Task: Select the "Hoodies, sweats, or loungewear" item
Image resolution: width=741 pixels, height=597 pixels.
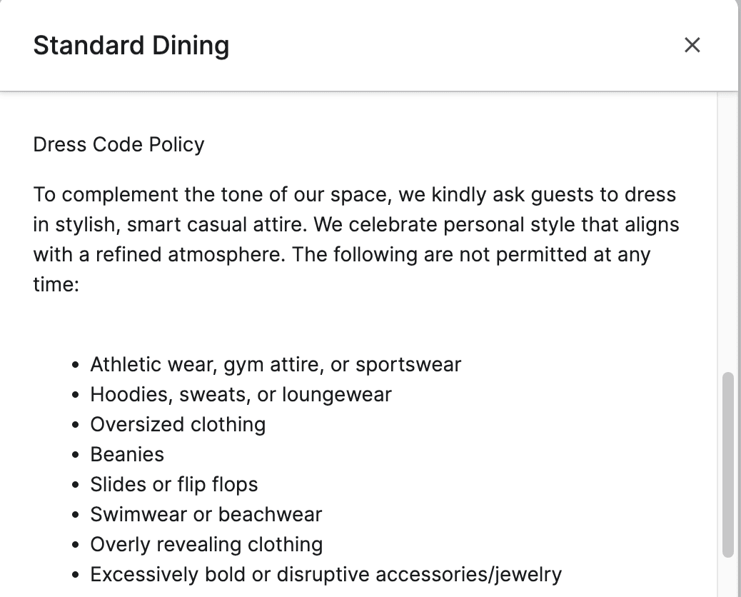Action: [241, 394]
